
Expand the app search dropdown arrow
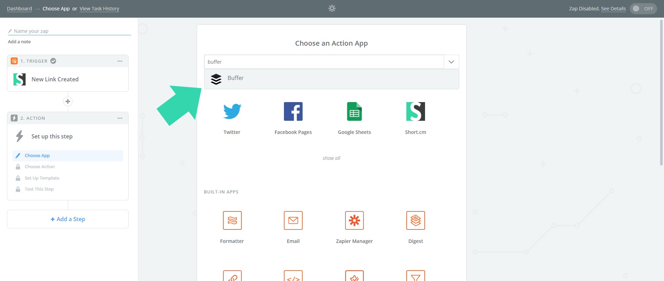click(451, 62)
